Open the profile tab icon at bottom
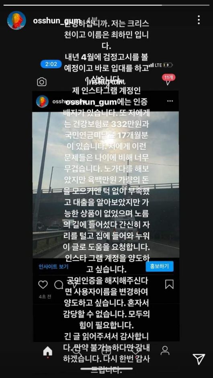This screenshot has width=213, height=378. (x=165, y=351)
